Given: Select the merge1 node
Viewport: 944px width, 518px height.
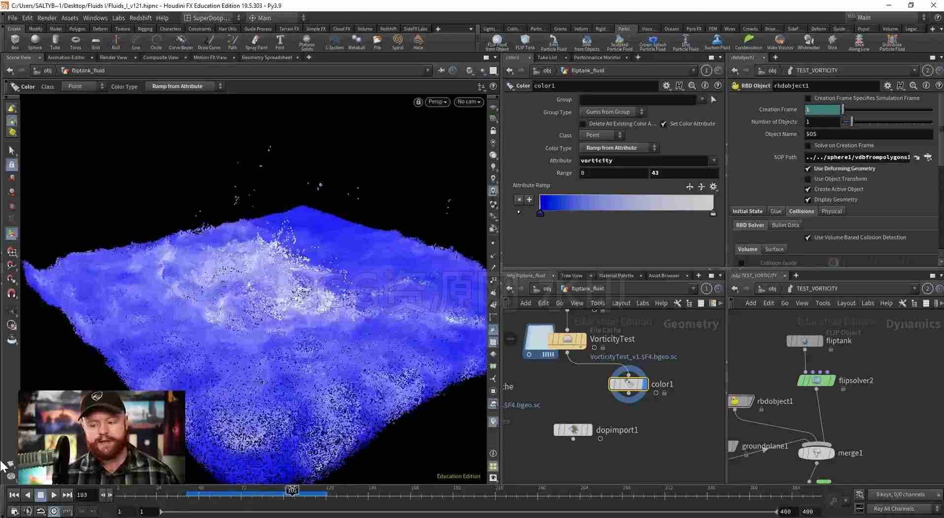Looking at the screenshot, I should point(816,453).
